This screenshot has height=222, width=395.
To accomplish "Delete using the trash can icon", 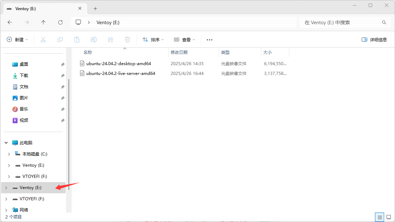I will [127, 40].
